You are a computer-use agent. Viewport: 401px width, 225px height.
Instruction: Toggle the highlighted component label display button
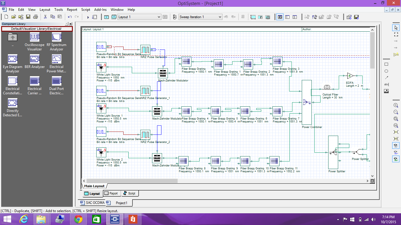click(x=396, y=146)
